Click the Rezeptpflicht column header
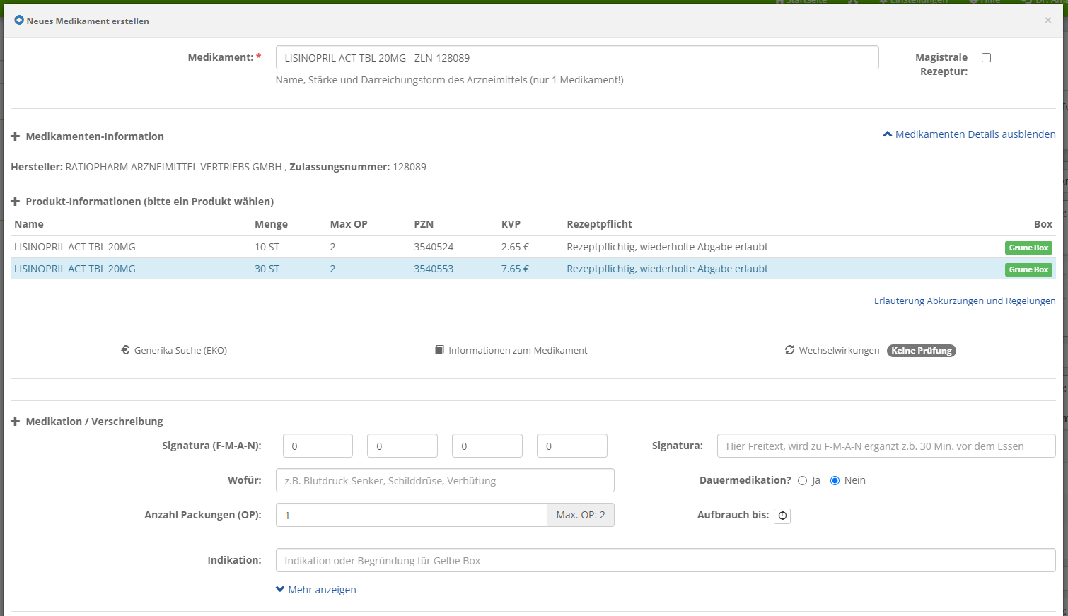Screen dimensions: 1068x616 click(599, 224)
